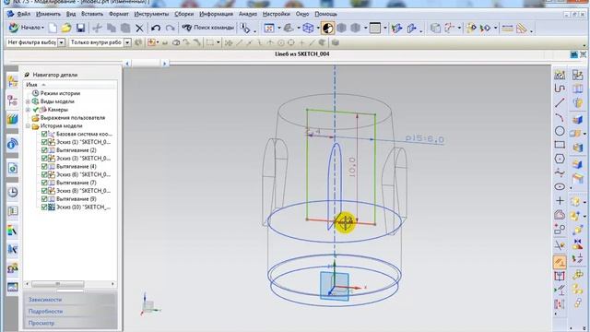Open the Помощь menu
Screen dimensions: 590x332
click(325, 14)
